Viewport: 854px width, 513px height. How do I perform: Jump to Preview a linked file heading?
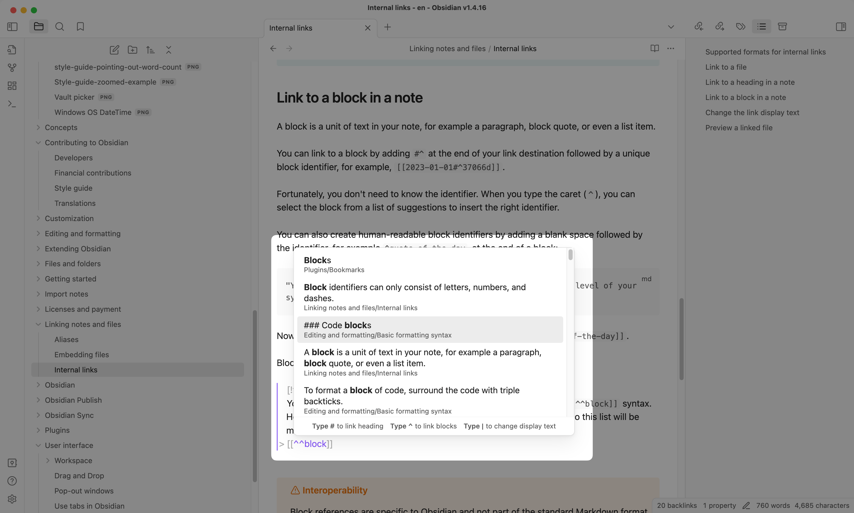pyautogui.click(x=739, y=127)
